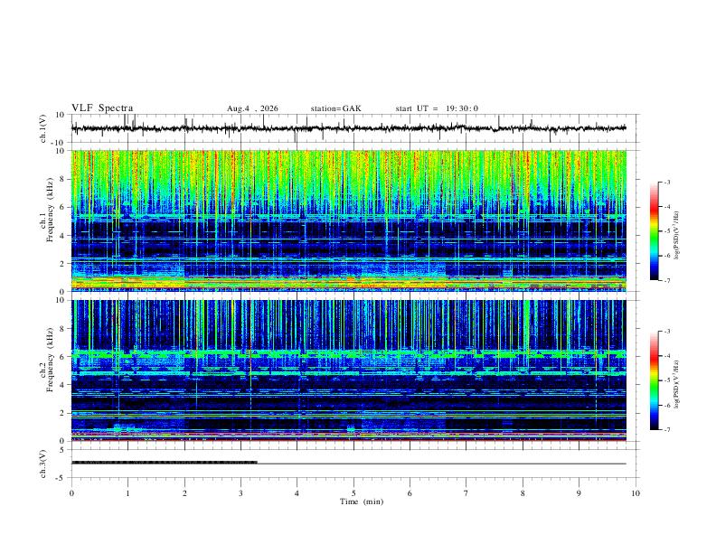Click the -7 label on lower colorbar
This screenshot has width=716, height=553.
[x=666, y=430]
